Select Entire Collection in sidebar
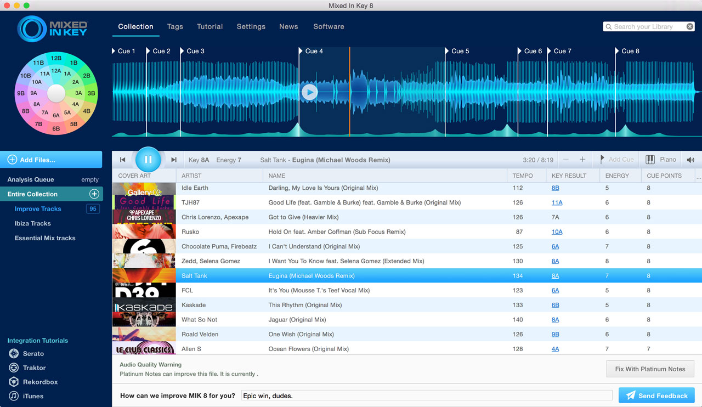 51,194
